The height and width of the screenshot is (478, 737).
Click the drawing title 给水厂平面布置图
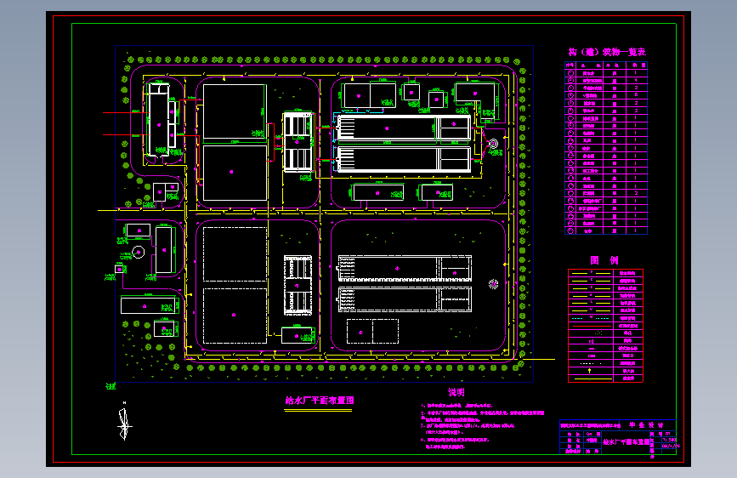(x=320, y=401)
